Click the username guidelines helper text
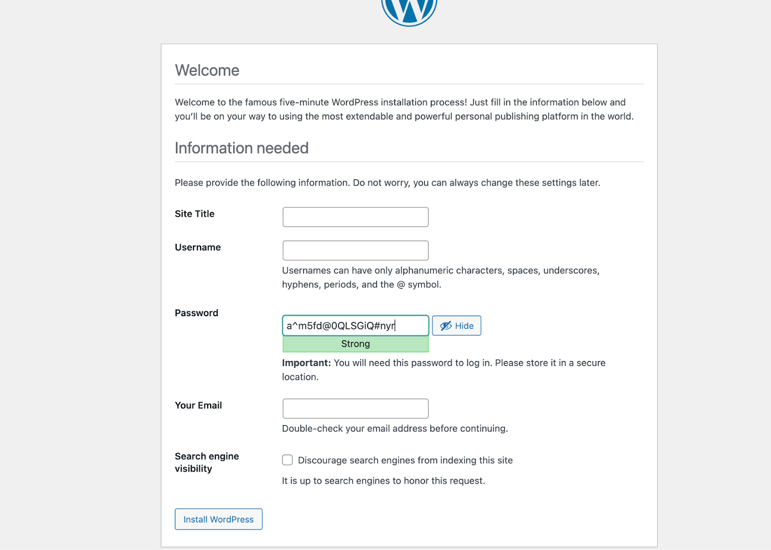Image resolution: width=771 pixels, height=550 pixels. pyautogui.click(x=440, y=277)
